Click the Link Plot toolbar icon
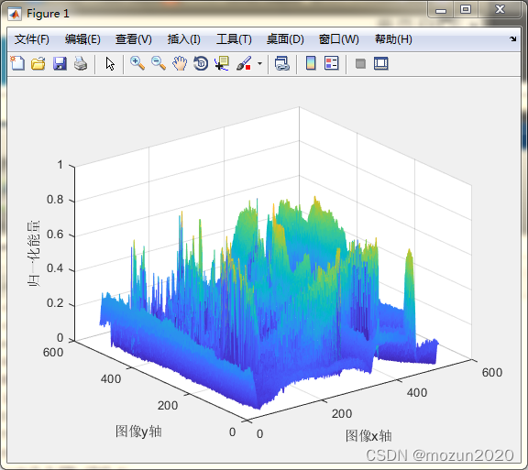 tap(281, 63)
